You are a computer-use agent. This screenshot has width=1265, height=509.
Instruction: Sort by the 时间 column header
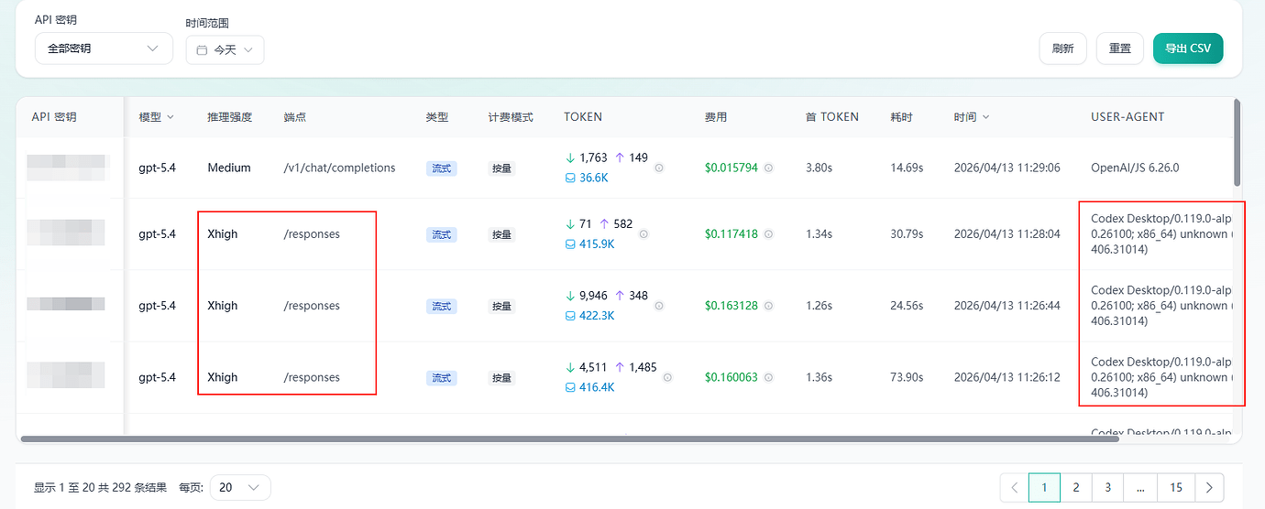(971, 117)
